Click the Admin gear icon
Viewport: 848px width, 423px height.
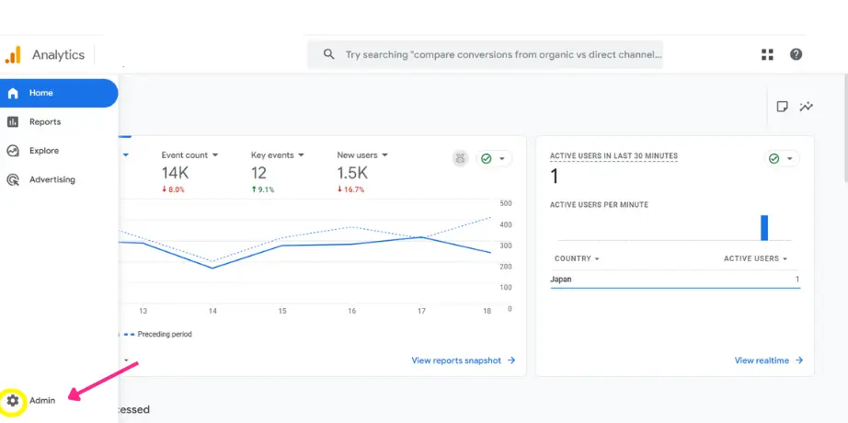pyautogui.click(x=13, y=400)
